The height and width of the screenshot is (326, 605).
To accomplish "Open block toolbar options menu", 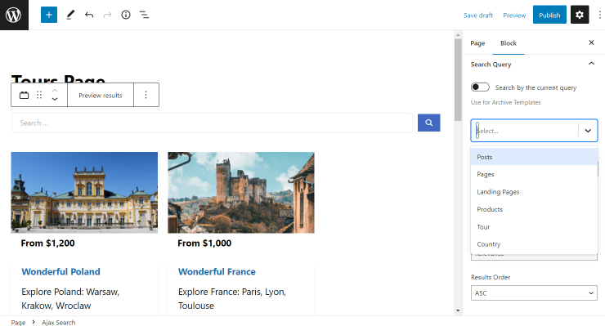I will [x=146, y=95].
